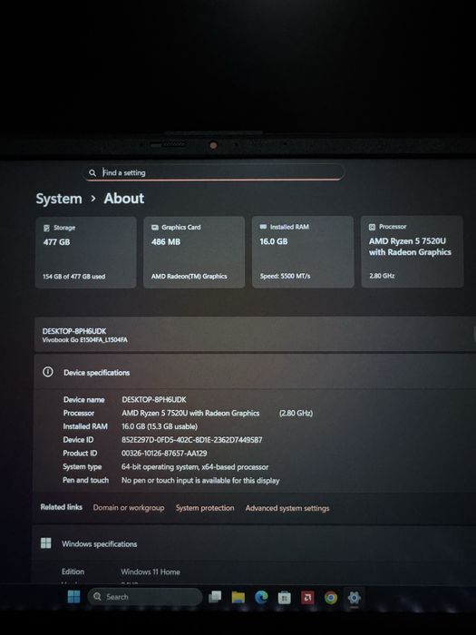Viewport: 476px width, 635px height.
Task: Click the Processor chip icon
Action: (x=372, y=227)
